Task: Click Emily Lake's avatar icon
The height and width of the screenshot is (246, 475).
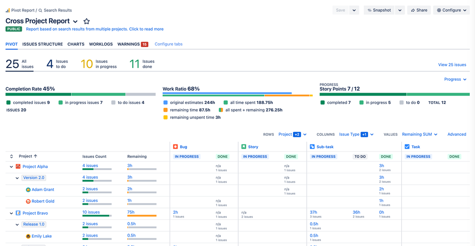Action: click(28, 237)
